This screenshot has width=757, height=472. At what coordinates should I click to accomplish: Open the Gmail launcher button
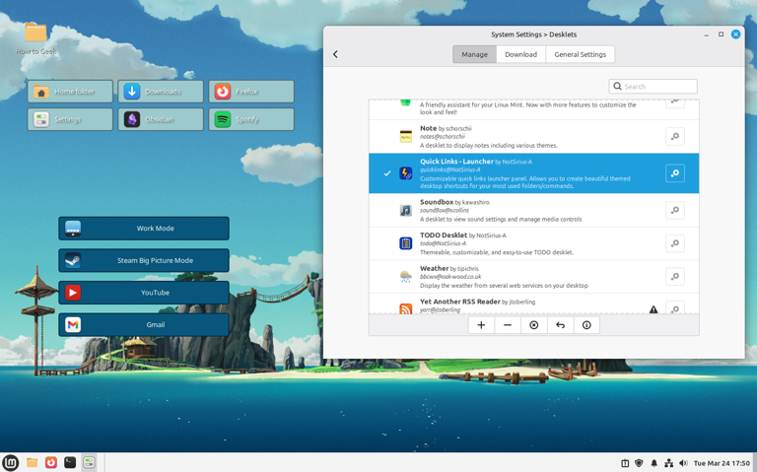(x=144, y=325)
